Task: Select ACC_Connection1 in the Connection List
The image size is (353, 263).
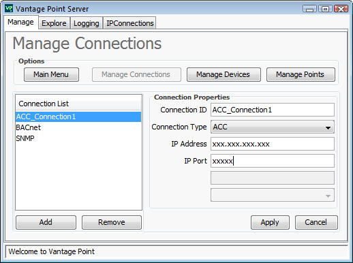Action: click(78, 117)
